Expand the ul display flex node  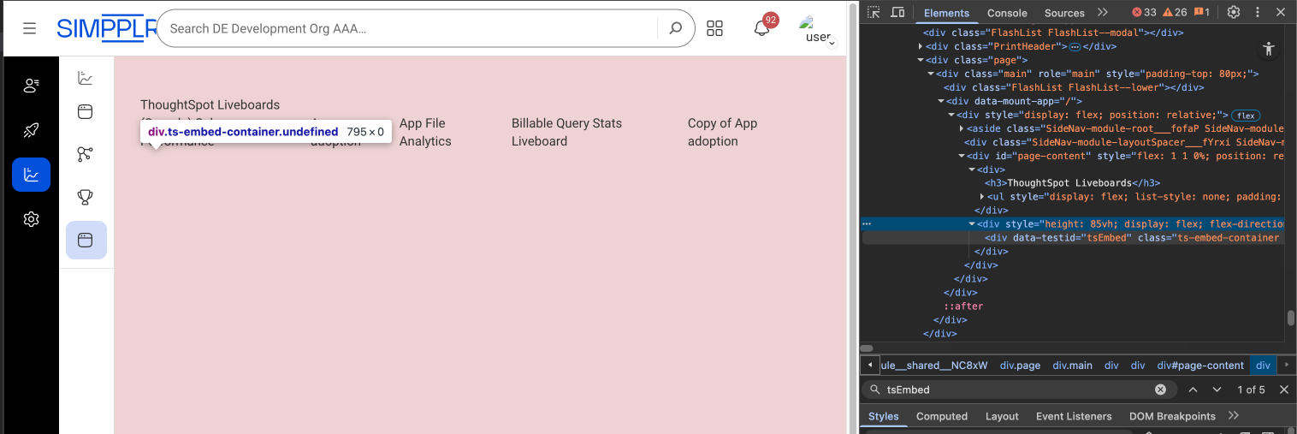(982, 197)
